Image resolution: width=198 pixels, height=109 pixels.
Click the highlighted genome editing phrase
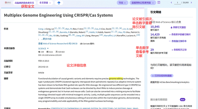coord(116,79)
